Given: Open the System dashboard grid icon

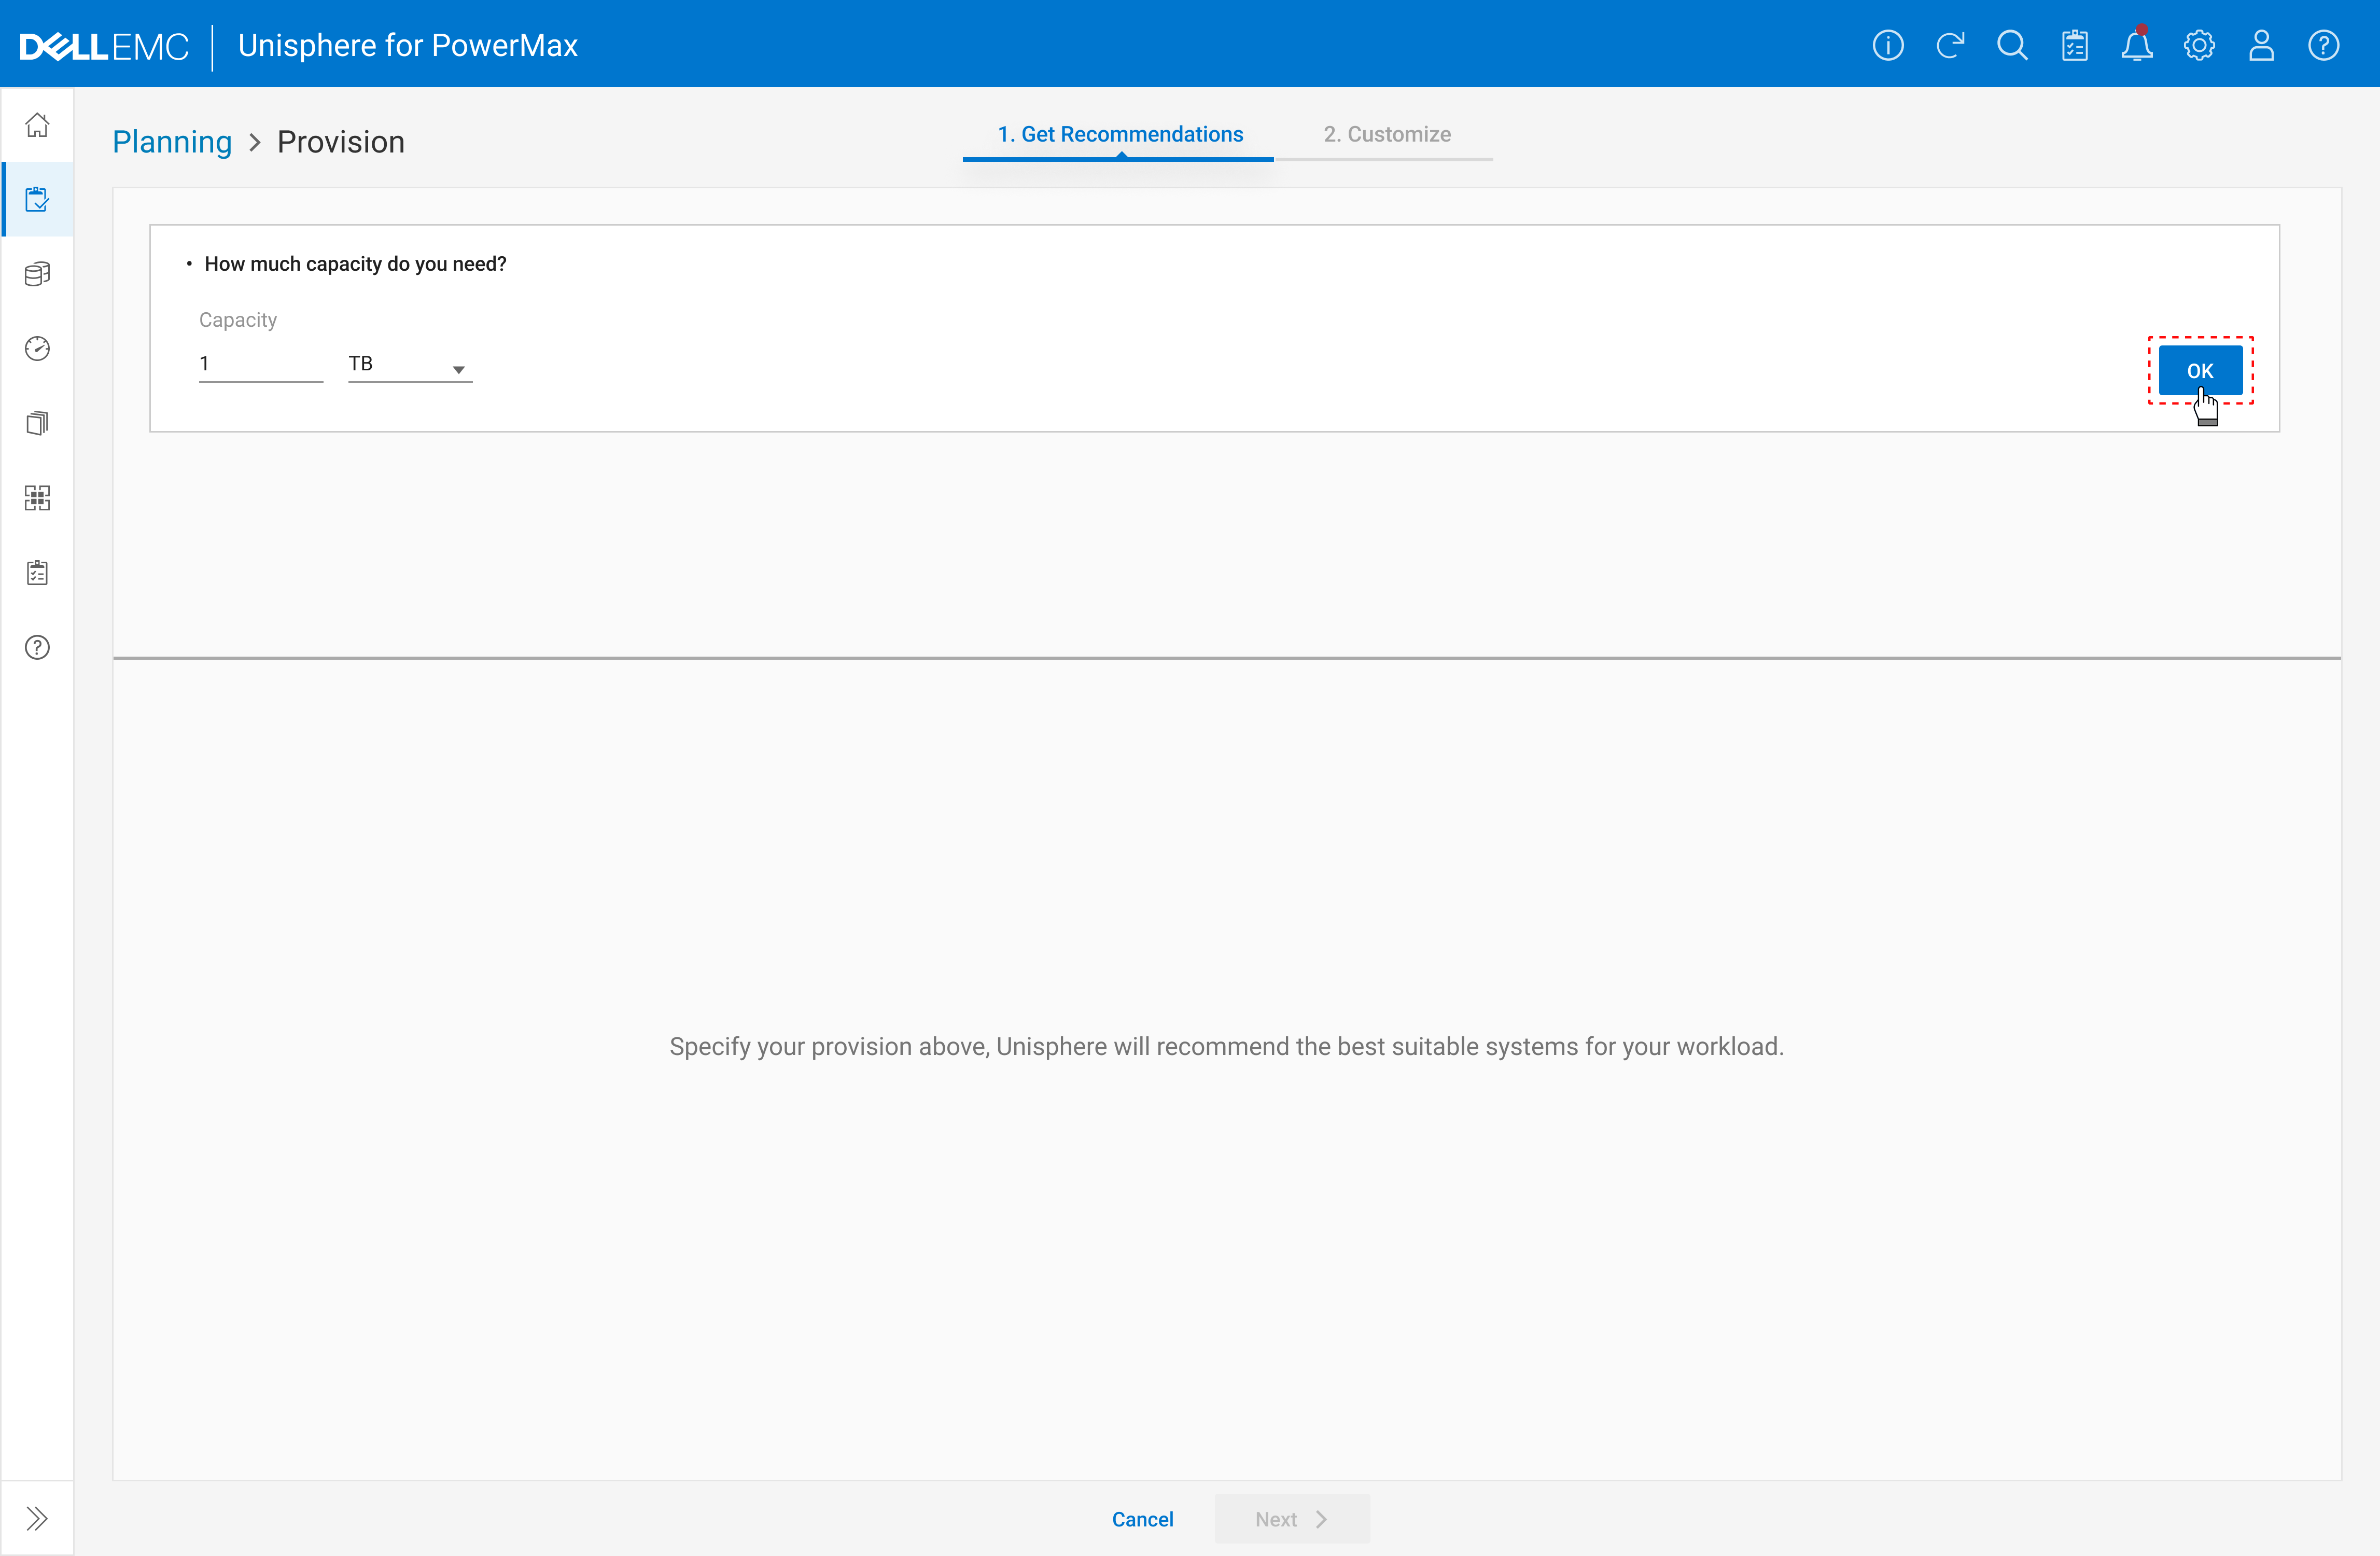Looking at the screenshot, I should (x=37, y=498).
